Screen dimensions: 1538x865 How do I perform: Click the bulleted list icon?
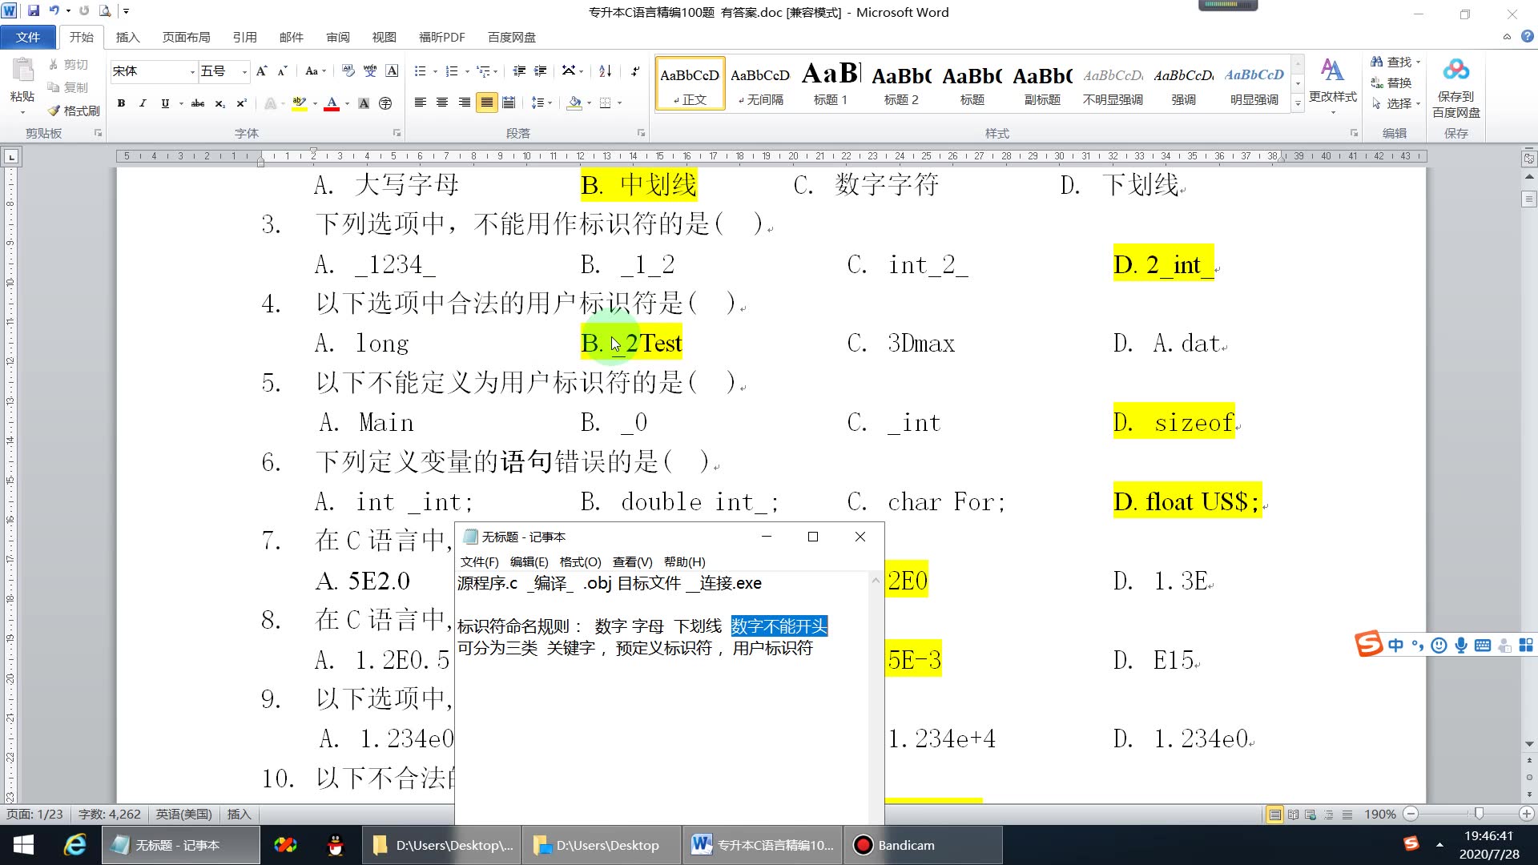420,71
